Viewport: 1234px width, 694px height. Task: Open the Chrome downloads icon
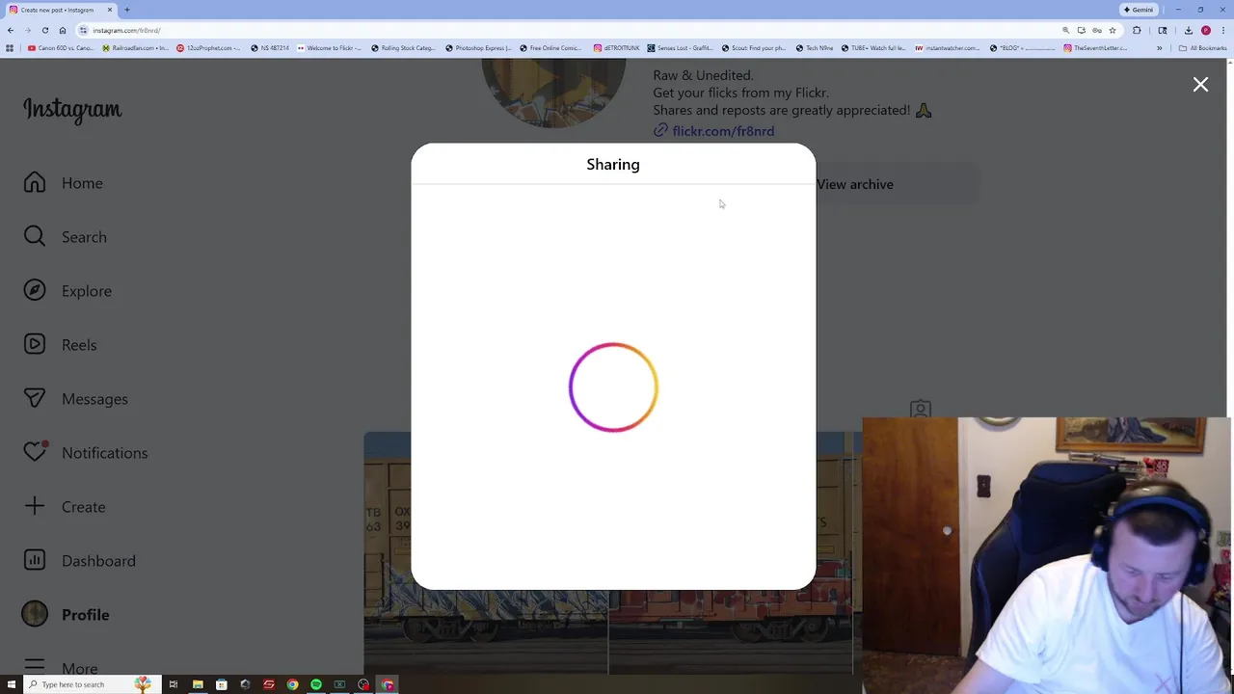pyautogui.click(x=1188, y=30)
